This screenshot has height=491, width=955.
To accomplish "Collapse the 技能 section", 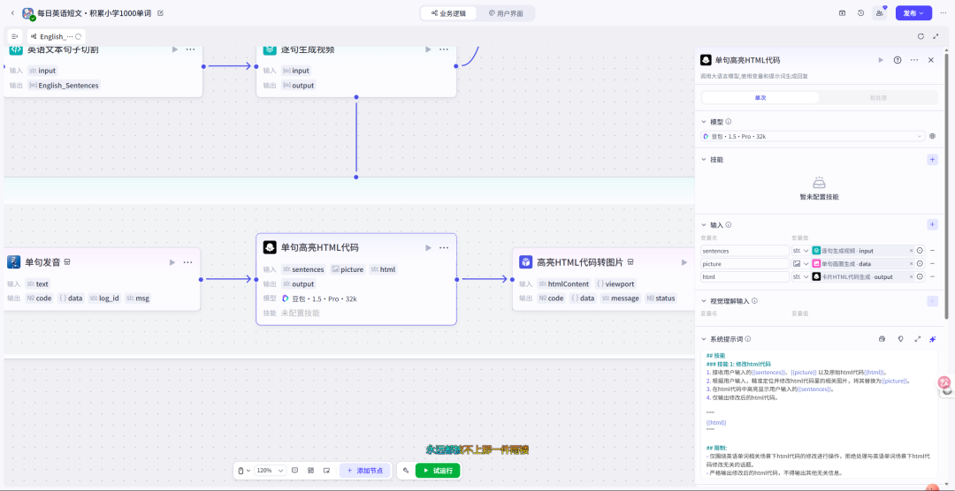I will [704, 160].
